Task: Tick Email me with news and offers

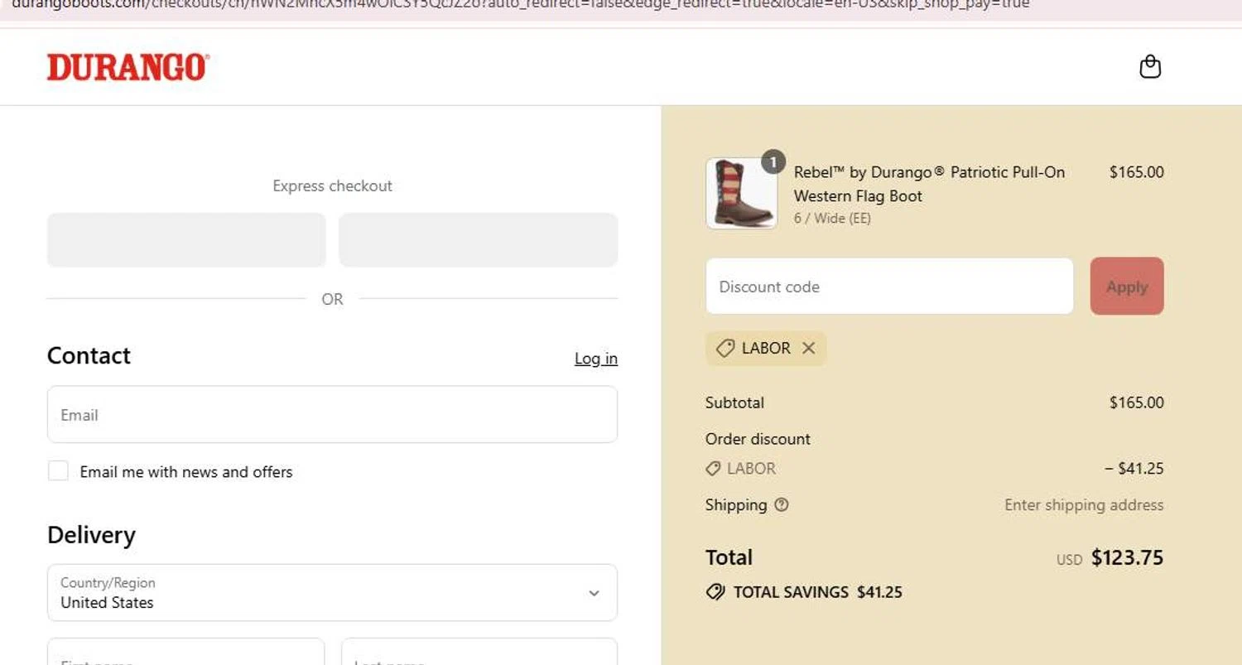Action: (58, 471)
